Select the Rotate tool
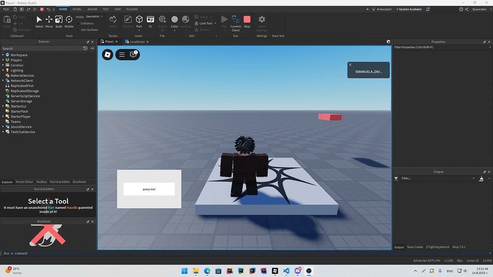This screenshot has width=493, height=277. pyautogui.click(x=68, y=20)
